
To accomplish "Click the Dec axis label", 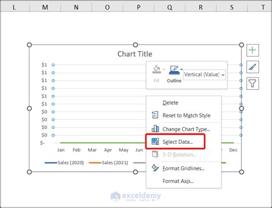I will [x=234, y=150].
